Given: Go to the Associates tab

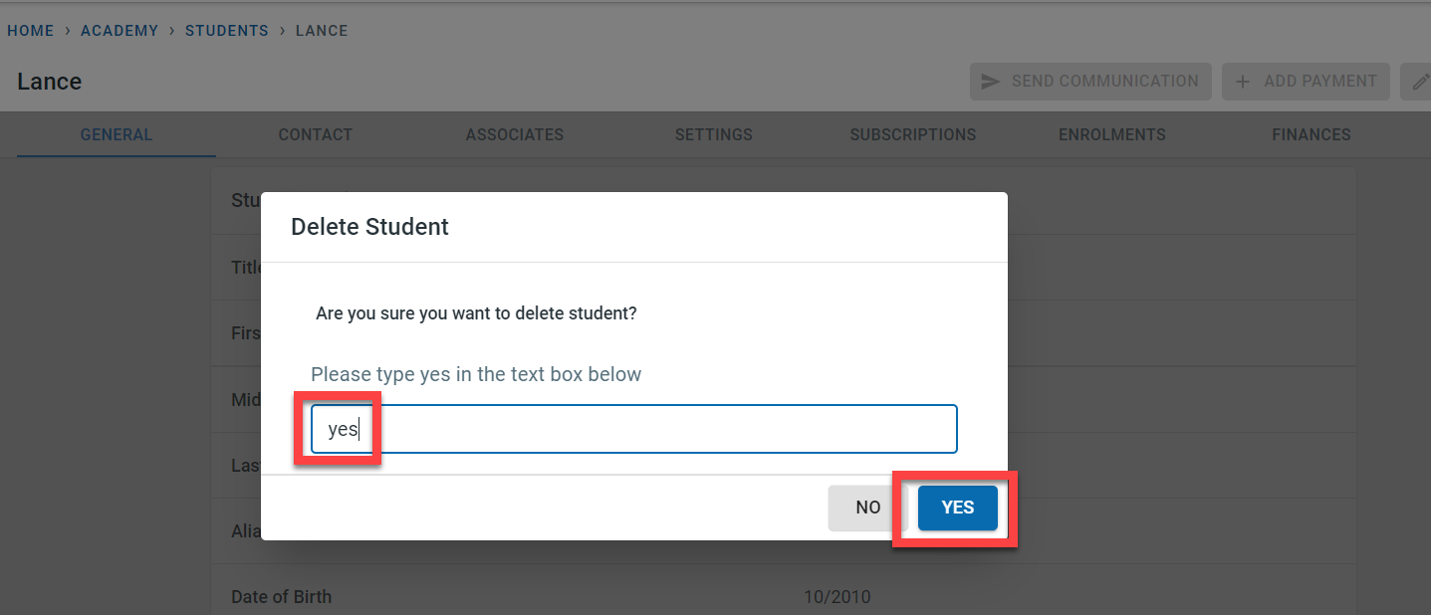Looking at the screenshot, I should click(x=515, y=134).
